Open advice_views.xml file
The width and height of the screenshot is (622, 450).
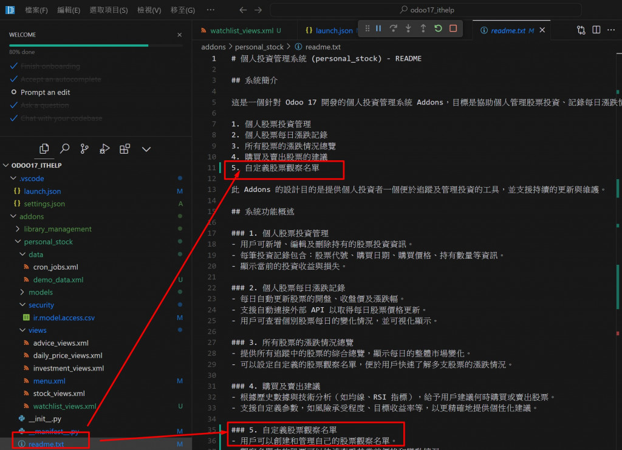tap(61, 343)
